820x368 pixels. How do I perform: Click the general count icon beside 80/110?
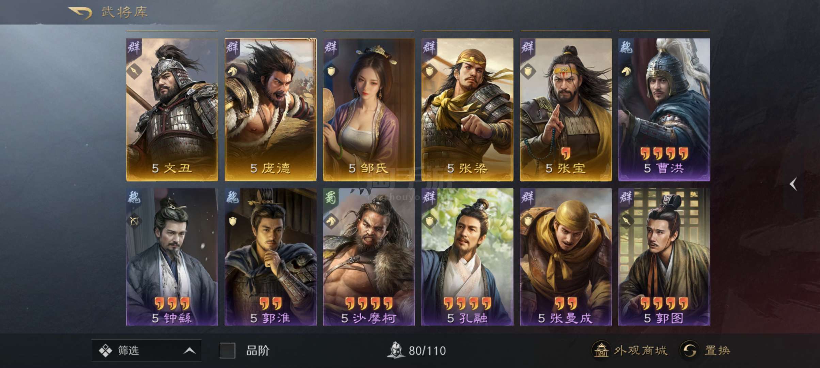click(x=395, y=350)
